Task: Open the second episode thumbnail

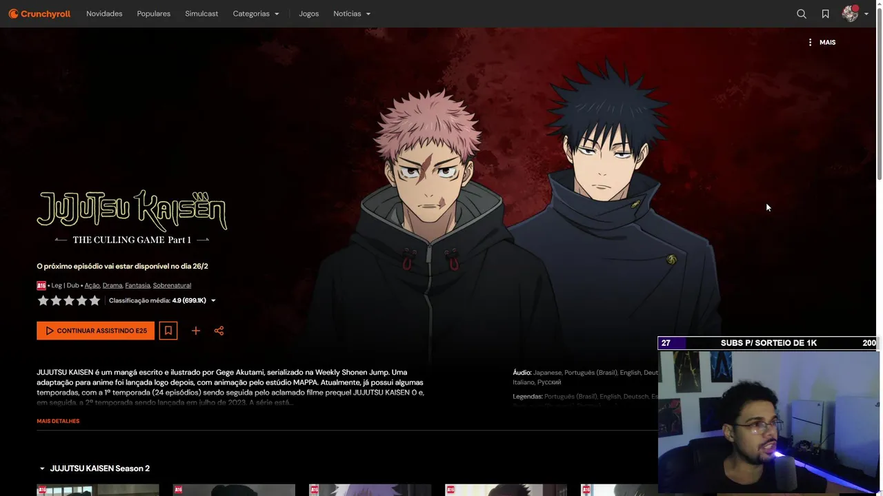Action: [234, 490]
